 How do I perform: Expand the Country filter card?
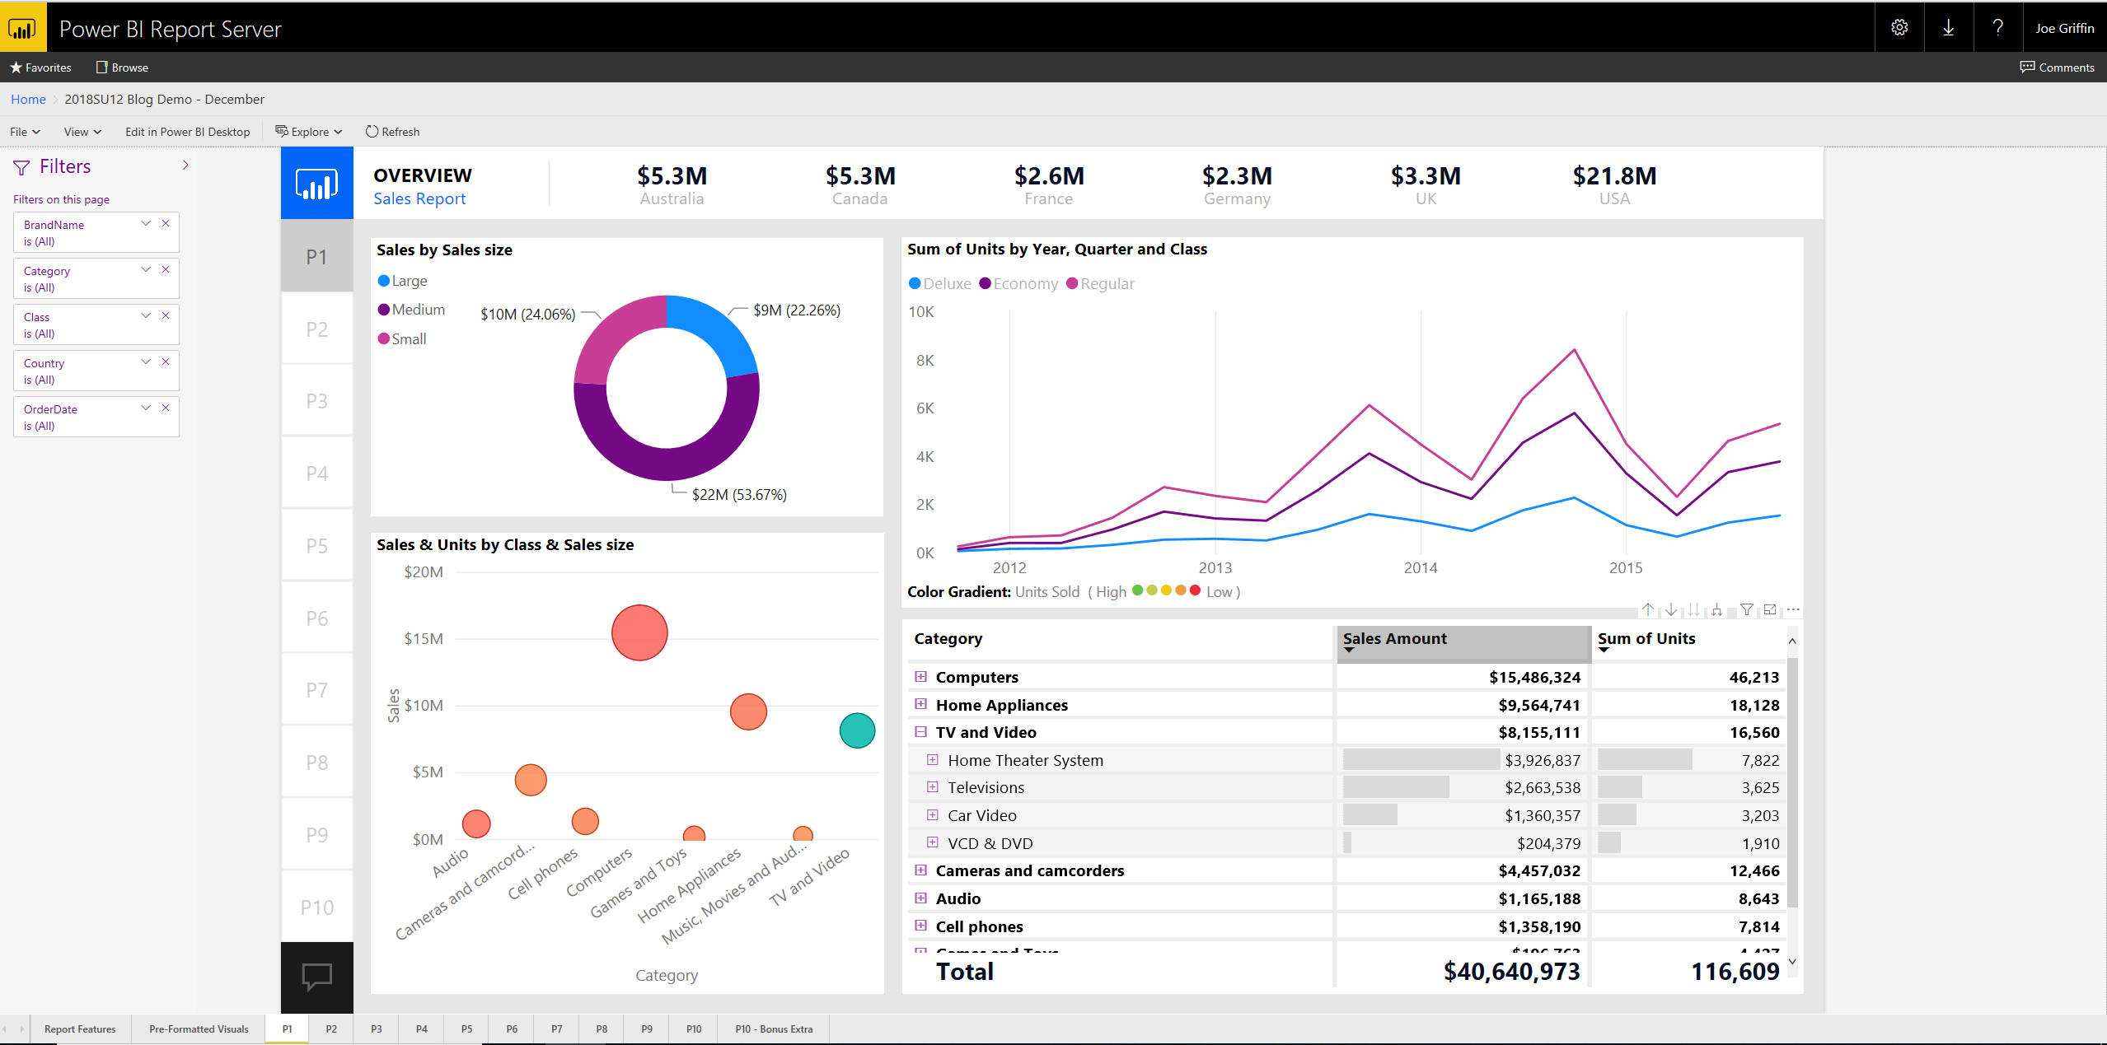(146, 362)
